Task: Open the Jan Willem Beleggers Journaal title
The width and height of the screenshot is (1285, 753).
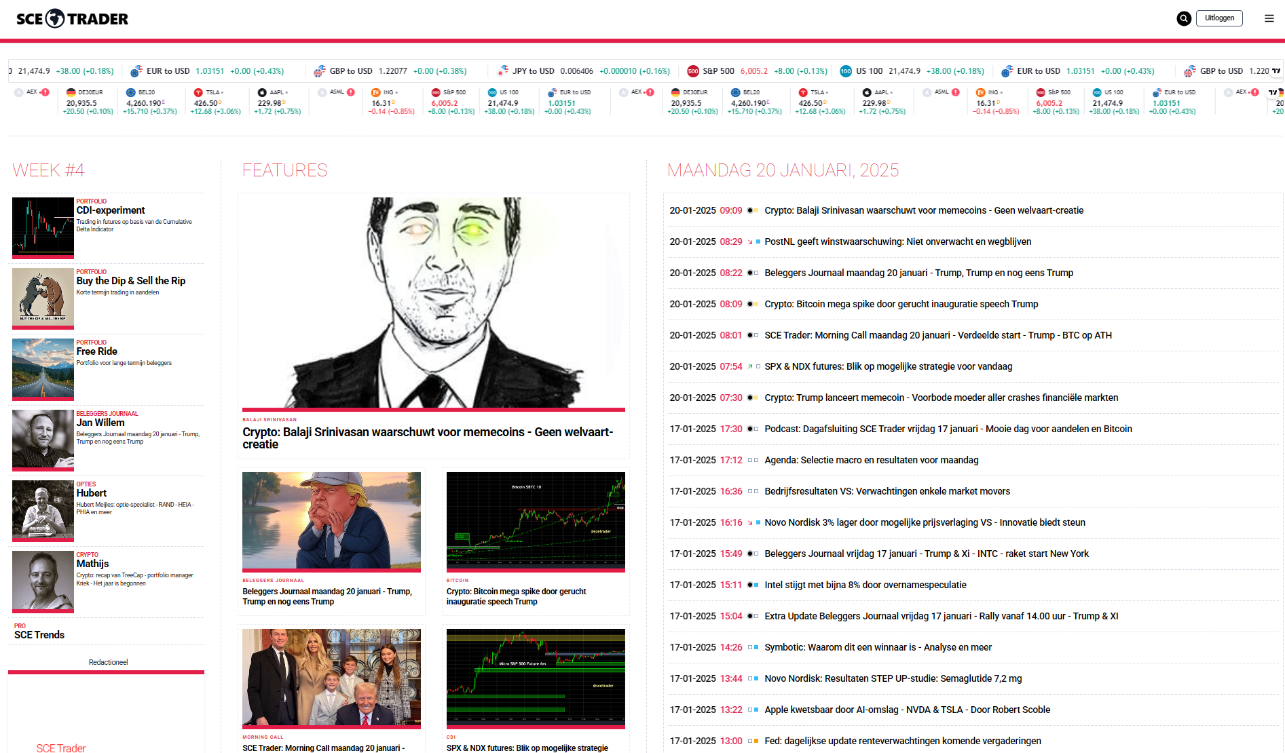Action: [x=100, y=423]
